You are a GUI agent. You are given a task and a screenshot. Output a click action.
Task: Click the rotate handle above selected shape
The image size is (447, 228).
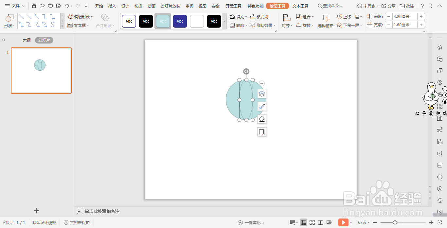pyautogui.click(x=246, y=72)
